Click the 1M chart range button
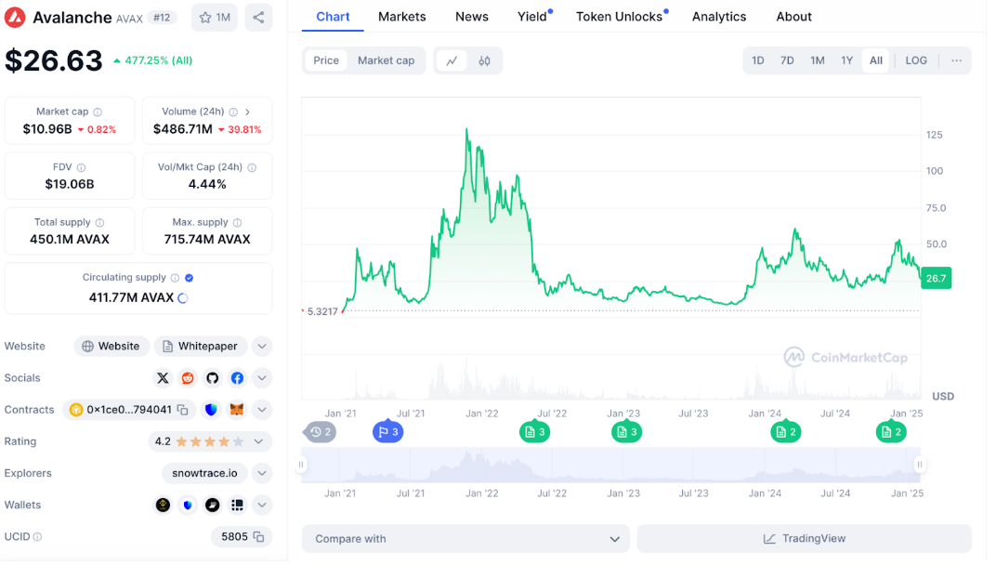The image size is (996, 578). [x=817, y=61]
